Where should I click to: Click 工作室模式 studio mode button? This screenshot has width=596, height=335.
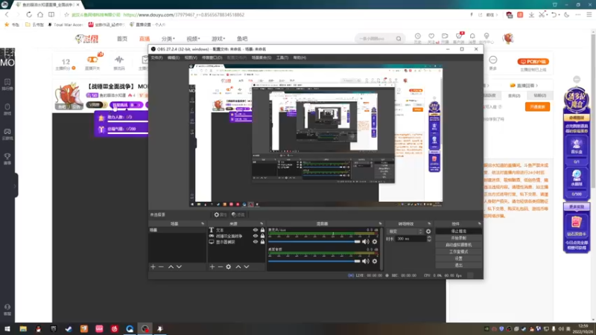pos(458,252)
